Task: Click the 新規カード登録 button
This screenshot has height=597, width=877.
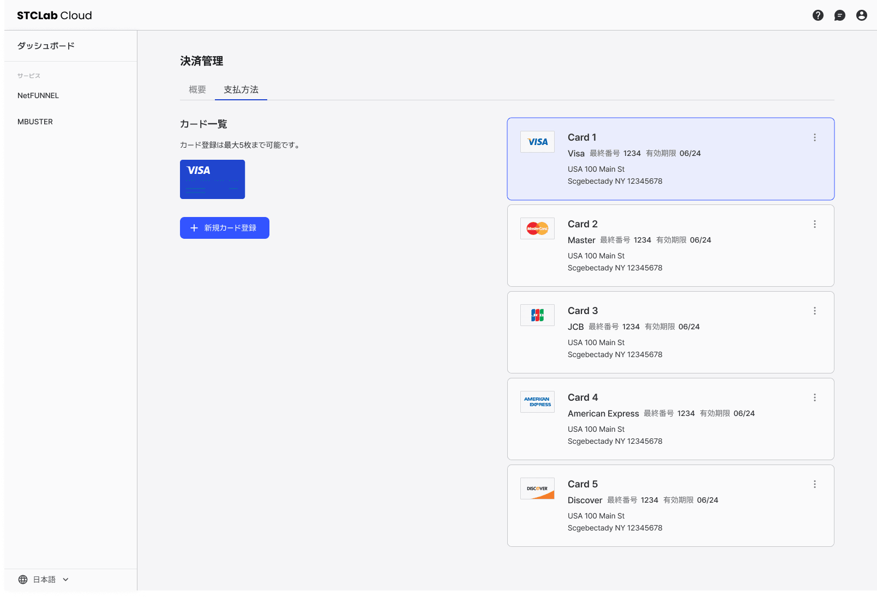Action: (225, 228)
